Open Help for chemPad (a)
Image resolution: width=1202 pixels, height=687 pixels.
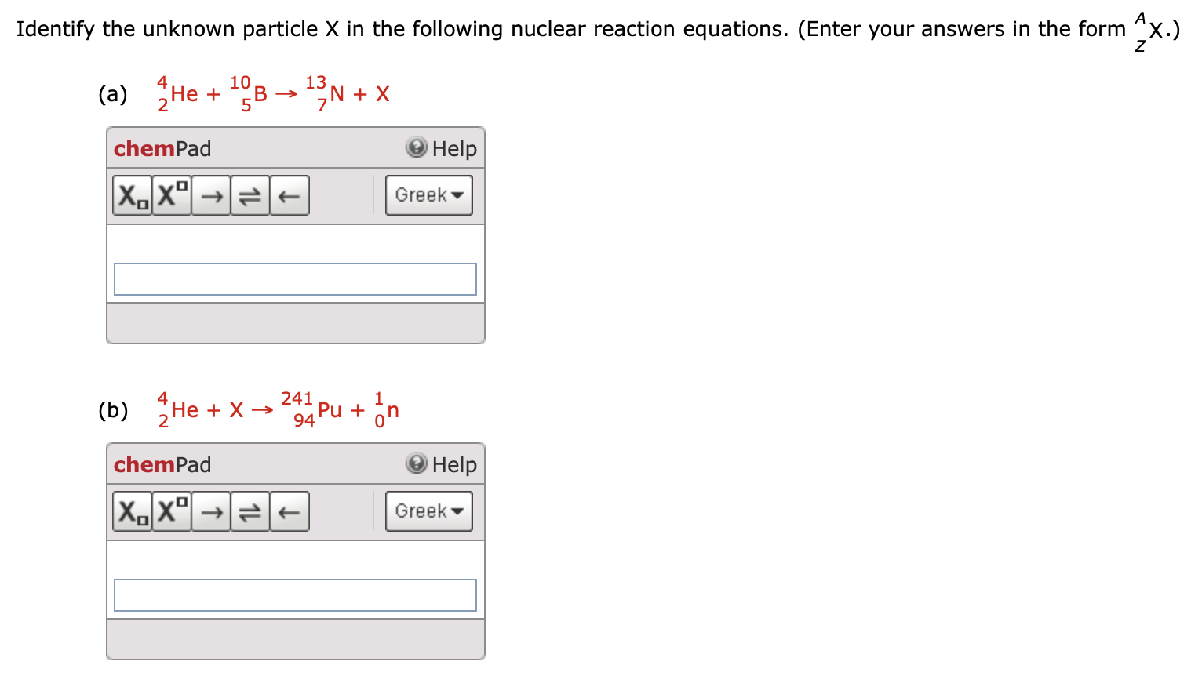(443, 148)
